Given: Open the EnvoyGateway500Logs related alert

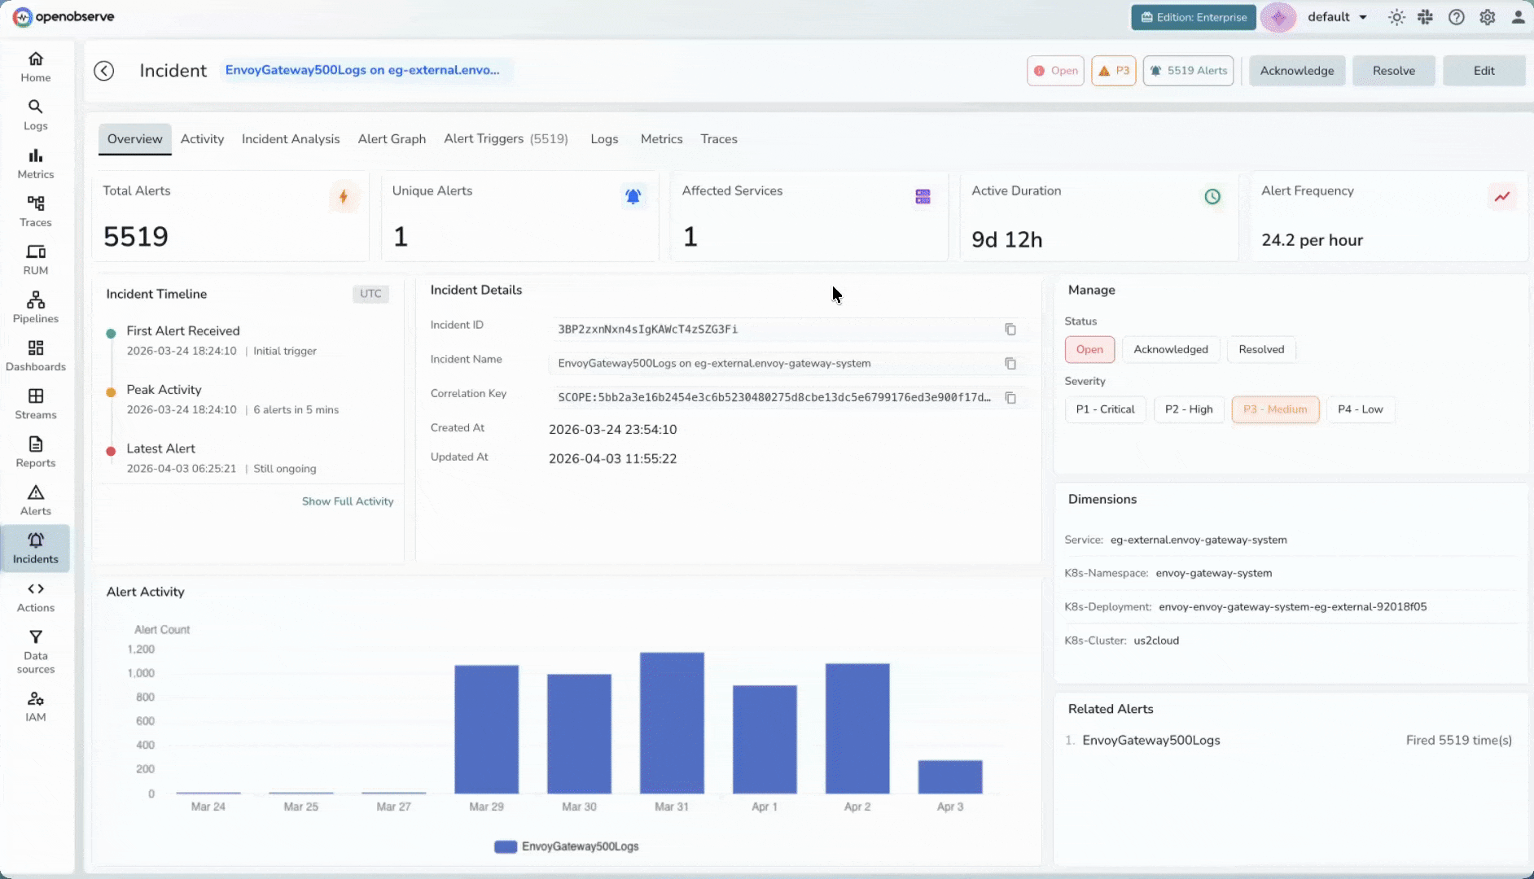Looking at the screenshot, I should [1150, 740].
